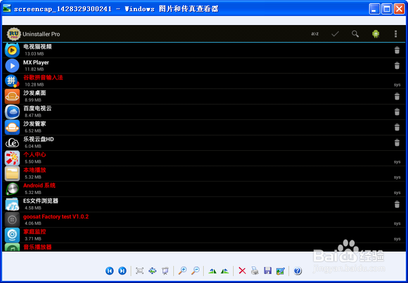Tap trash icon for MX Player
Viewport: 408px width, 283px height.
(397, 66)
